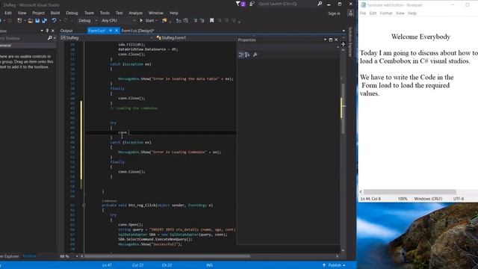Viewport: 478px width, 269px height.
Task: Click the Property Pages wrench icon
Action: [x=255, y=55]
